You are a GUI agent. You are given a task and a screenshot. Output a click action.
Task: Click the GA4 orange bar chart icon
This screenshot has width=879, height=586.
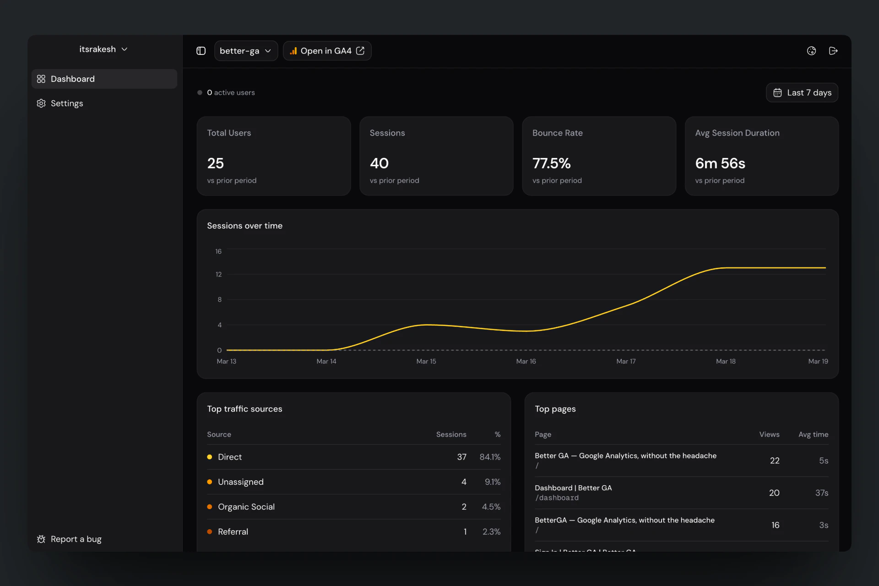coord(293,51)
